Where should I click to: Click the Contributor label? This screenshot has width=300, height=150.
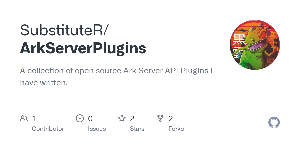(x=48, y=129)
